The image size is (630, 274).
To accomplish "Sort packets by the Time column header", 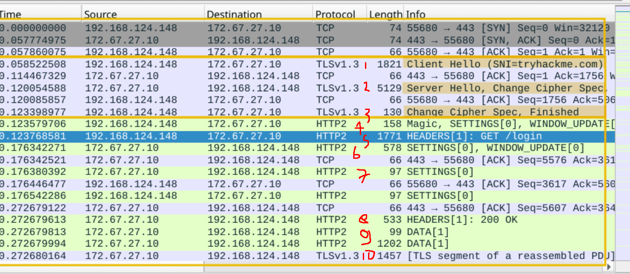I will [x=39, y=14].
